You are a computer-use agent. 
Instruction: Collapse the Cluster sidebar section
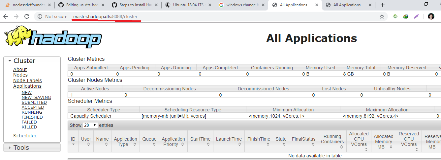pyautogui.click(x=32, y=61)
